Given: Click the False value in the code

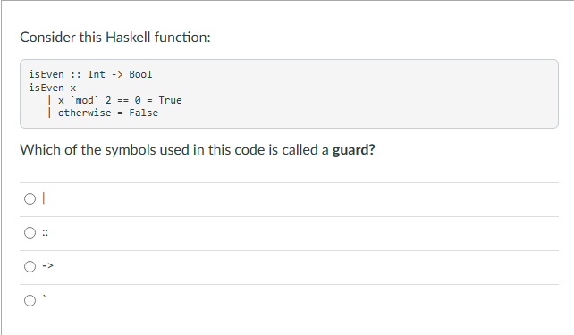Looking at the screenshot, I should 143,113.
